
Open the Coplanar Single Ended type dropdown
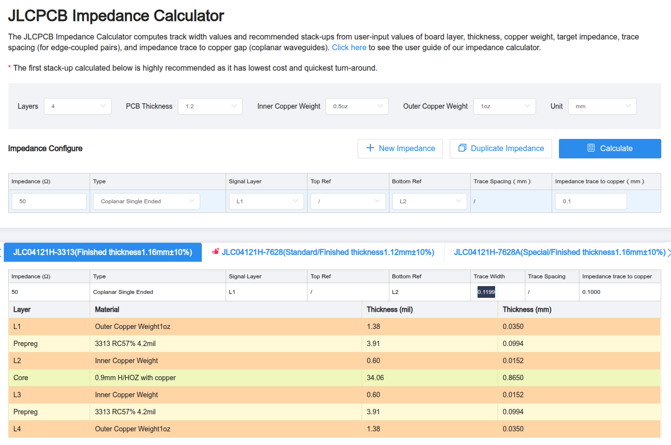(147, 201)
